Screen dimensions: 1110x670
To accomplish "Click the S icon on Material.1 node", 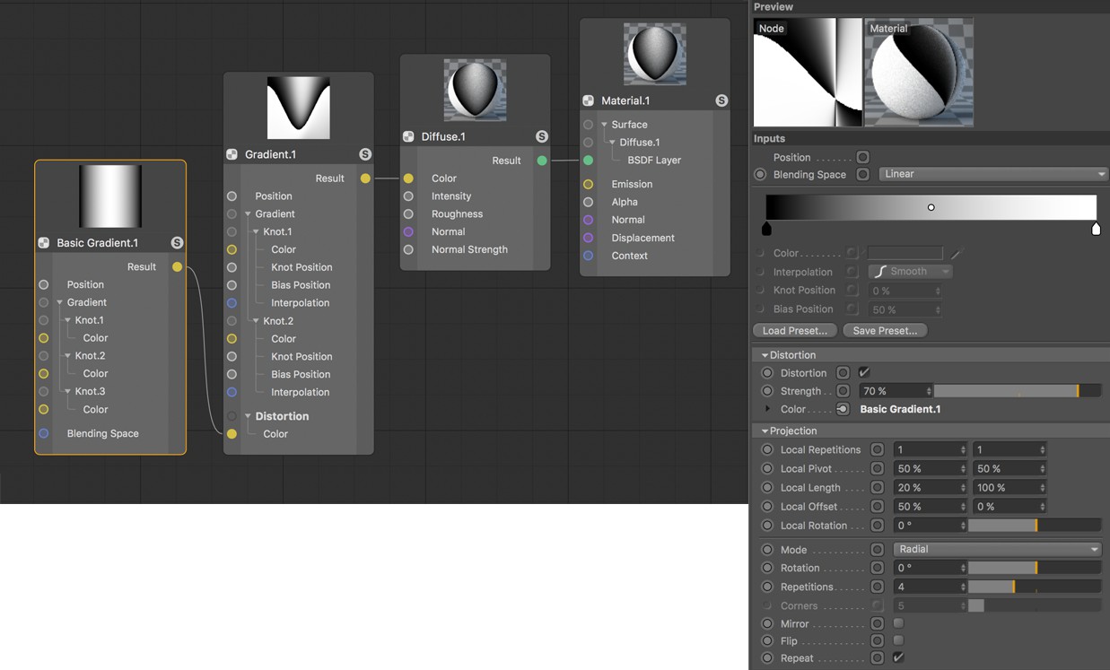I will pyautogui.click(x=721, y=100).
